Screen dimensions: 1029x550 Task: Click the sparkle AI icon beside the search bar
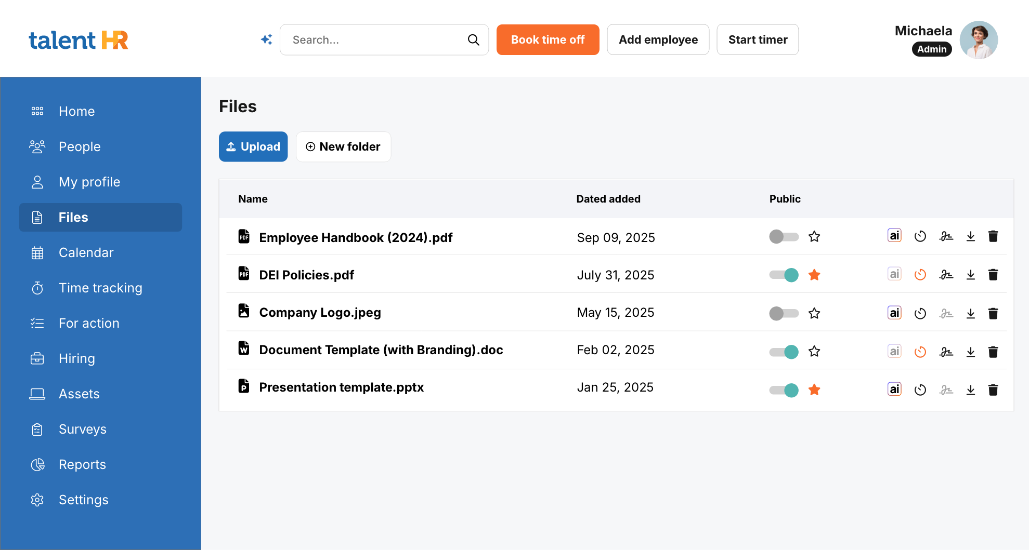[266, 39]
